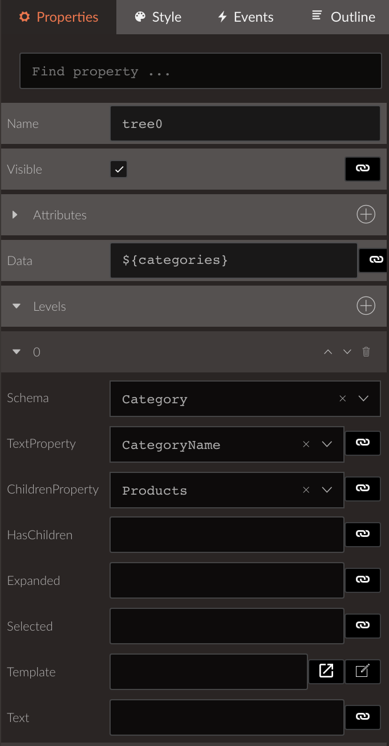Add a new level with plus icon

coord(366,306)
